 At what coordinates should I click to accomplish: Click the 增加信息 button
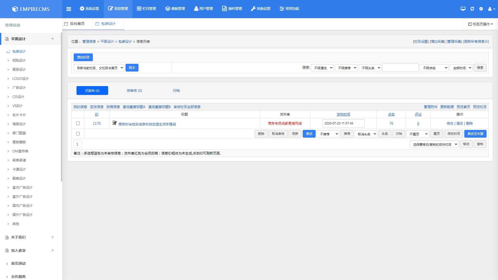(83, 57)
